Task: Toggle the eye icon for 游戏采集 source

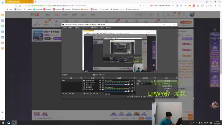Action: [x=100, y=87]
